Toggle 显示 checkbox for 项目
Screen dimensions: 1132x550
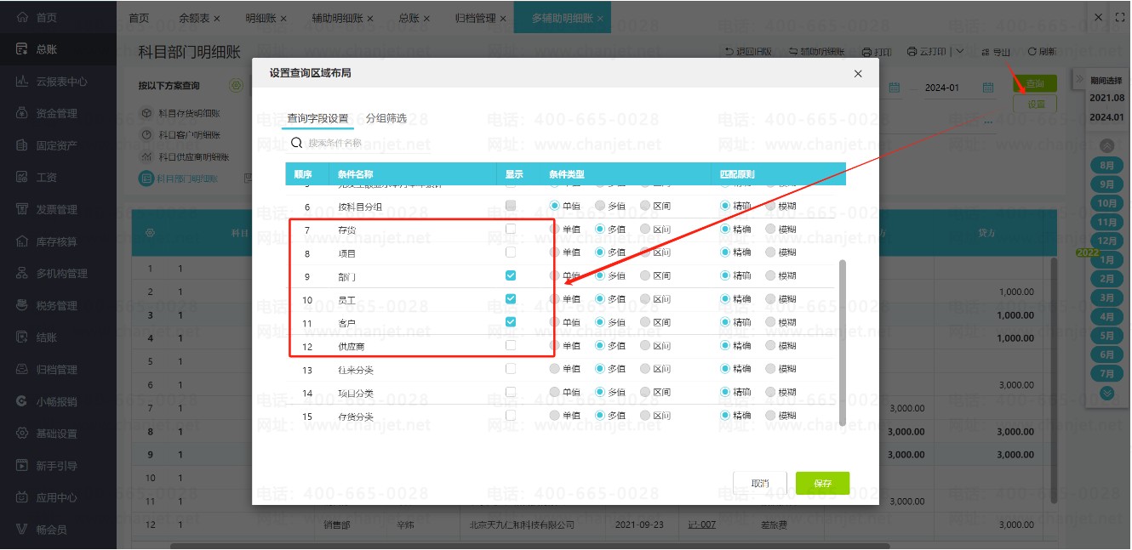(x=511, y=252)
